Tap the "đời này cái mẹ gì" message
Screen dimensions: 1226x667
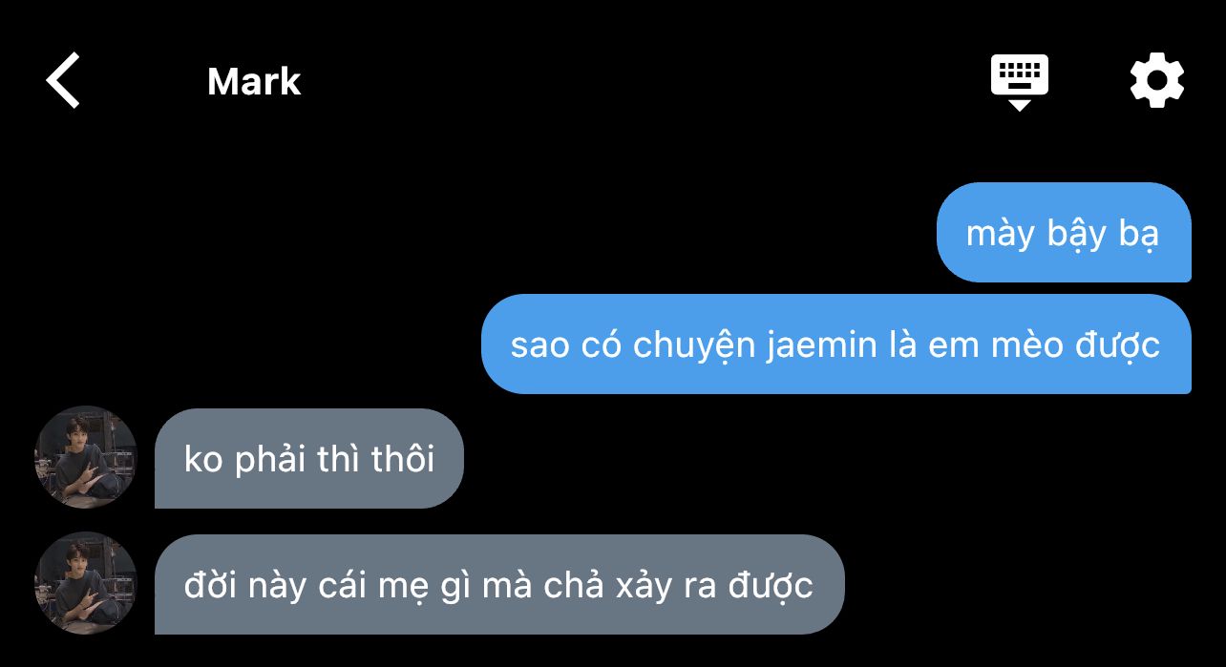pos(499,584)
